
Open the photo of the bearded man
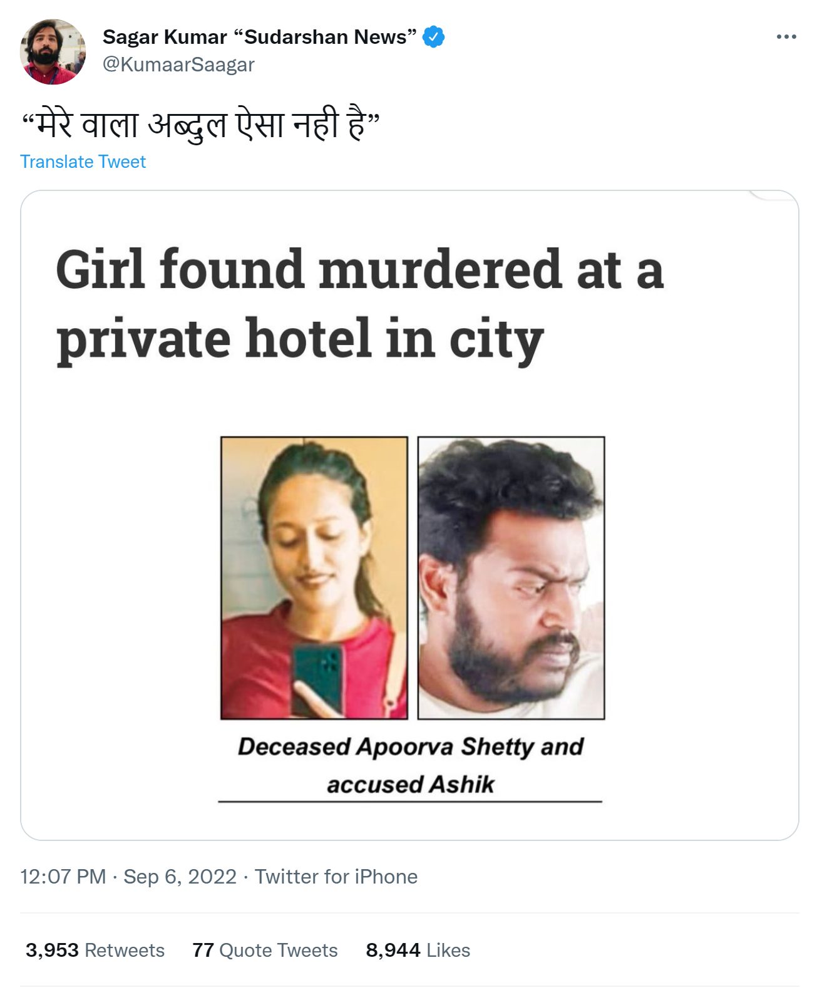(x=511, y=577)
